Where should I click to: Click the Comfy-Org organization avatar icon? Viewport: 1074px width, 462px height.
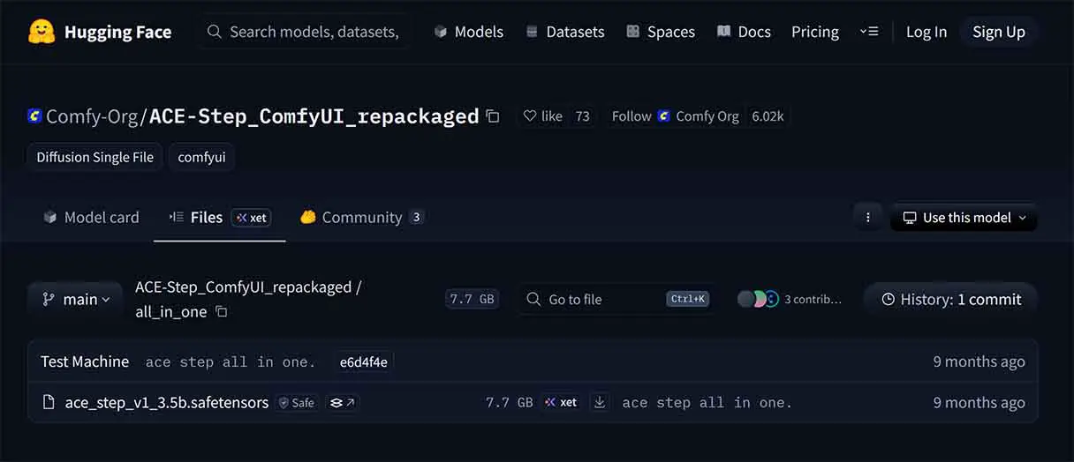click(x=34, y=116)
